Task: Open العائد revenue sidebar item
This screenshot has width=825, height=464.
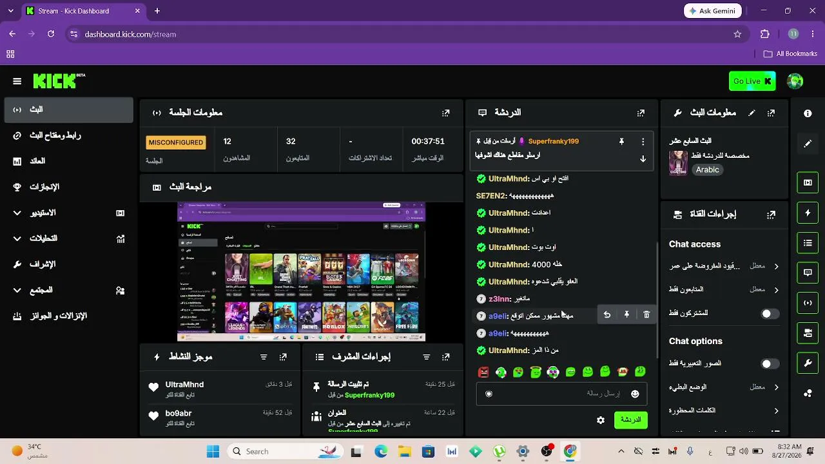Action: coord(68,161)
